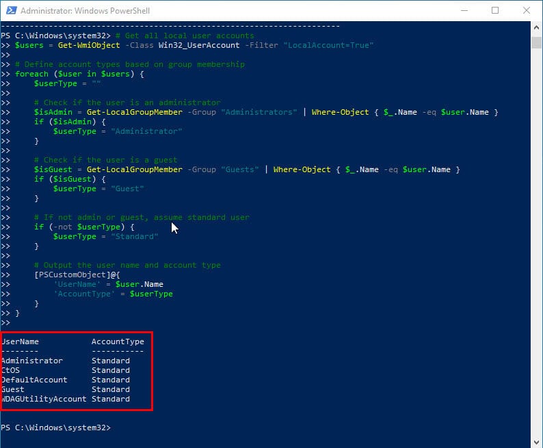Click the 'UserName' output column header

click(20, 341)
